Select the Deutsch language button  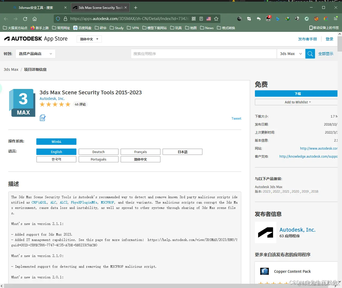99,152
